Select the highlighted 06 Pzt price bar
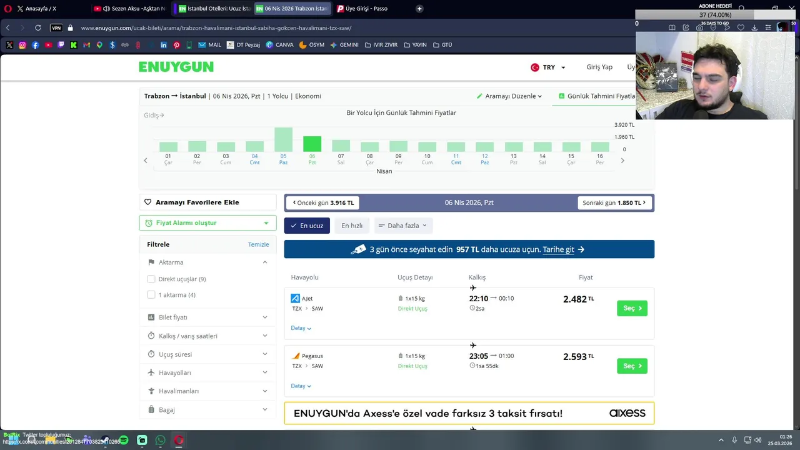Image resolution: width=800 pixels, height=450 pixels. tap(312, 144)
